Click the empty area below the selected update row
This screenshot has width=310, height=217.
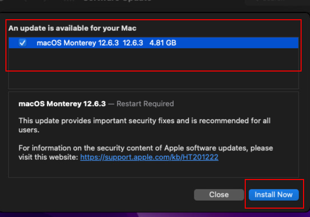click(153, 59)
